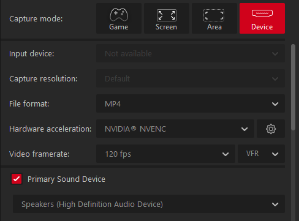Select Area capture mode

click(214, 18)
